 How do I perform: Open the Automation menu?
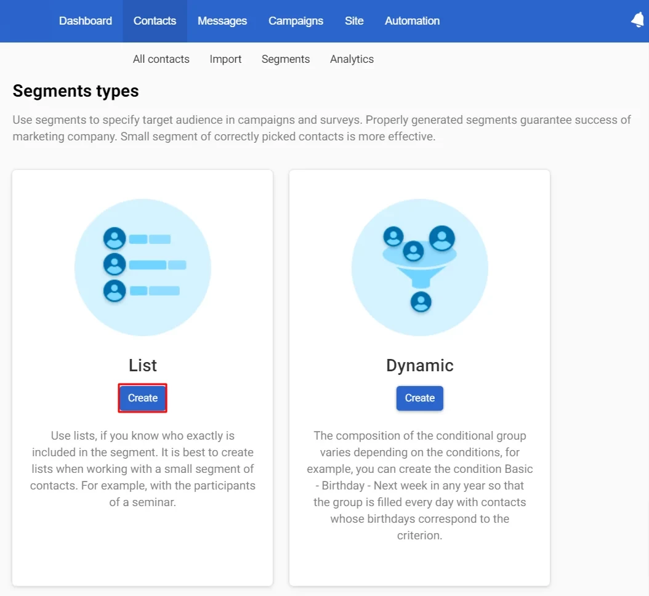[x=413, y=21]
